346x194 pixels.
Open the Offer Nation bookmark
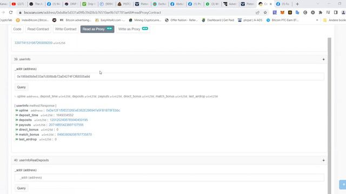point(182,20)
